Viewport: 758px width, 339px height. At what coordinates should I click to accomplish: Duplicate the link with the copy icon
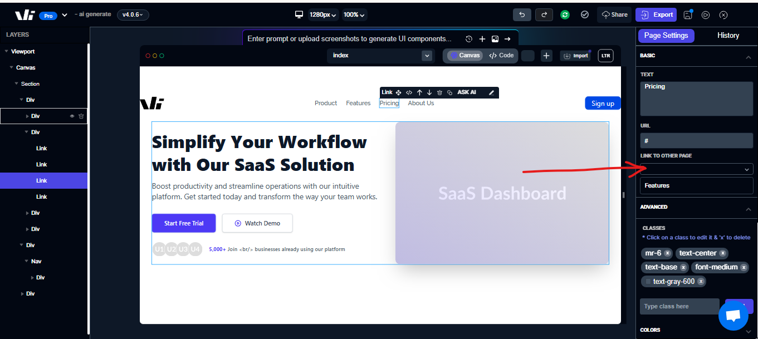[x=449, y=92]
